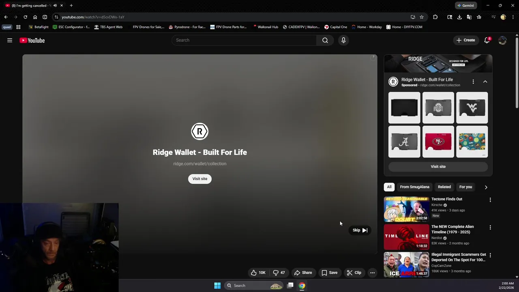Screen dimensions: 519x292
Task: Create a Clip of the video
Action: 354,273
